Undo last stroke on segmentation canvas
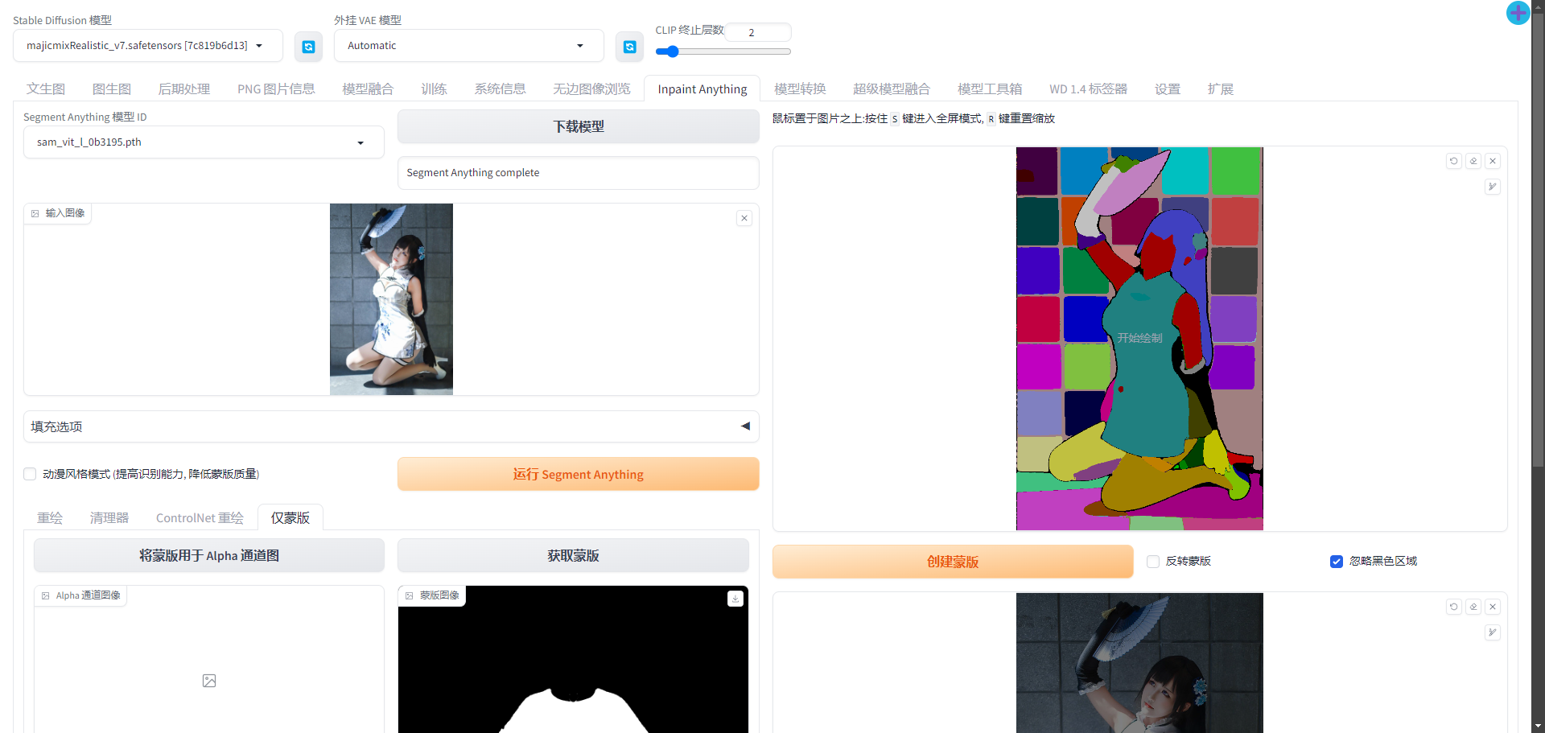 coord(1453,161)
